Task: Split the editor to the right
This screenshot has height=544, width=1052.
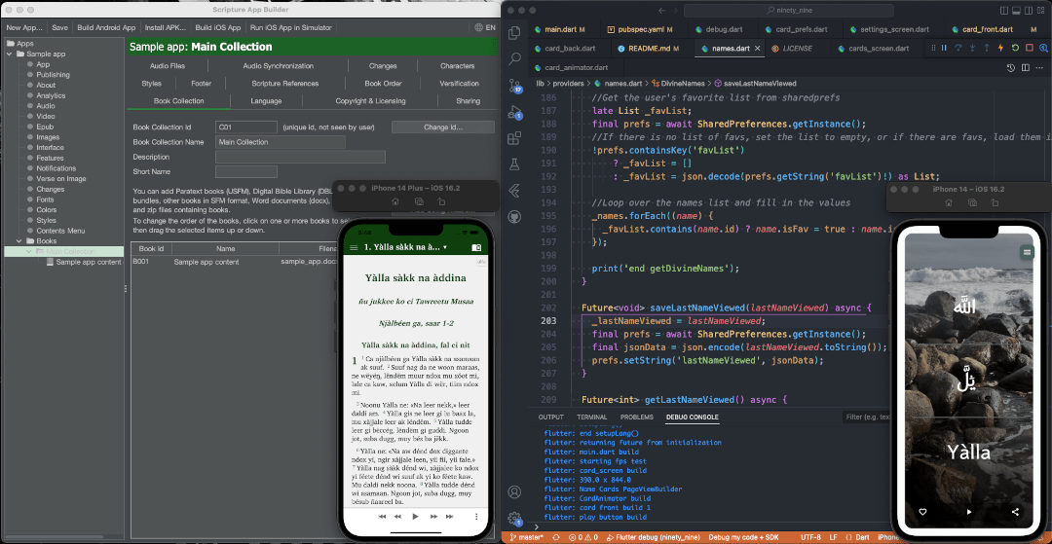Action: (1025, 68)
